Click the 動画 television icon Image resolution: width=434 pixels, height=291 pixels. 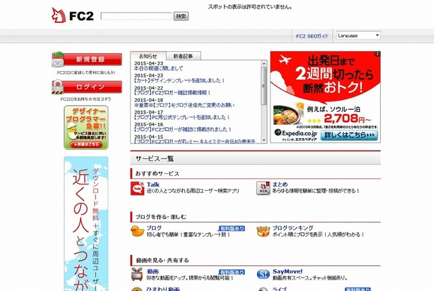pos(137,275)
